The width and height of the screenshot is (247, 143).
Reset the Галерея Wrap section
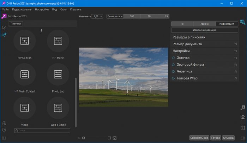click(236, 78)
